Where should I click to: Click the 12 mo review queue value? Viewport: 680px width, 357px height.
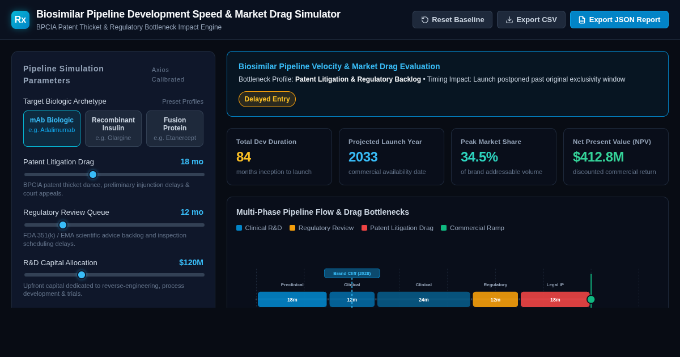point(192,212)
